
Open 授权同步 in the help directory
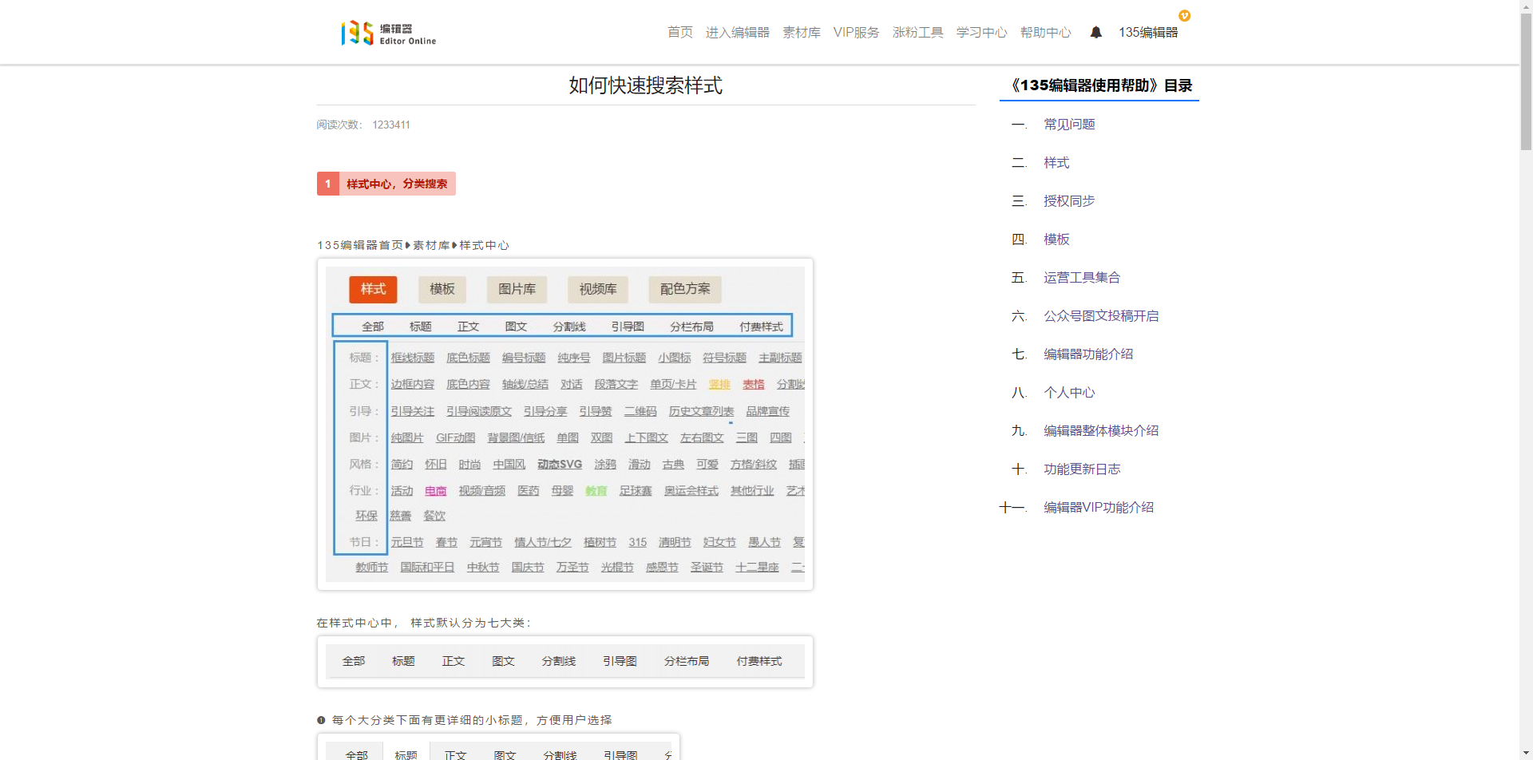(x=1069, y=201)
